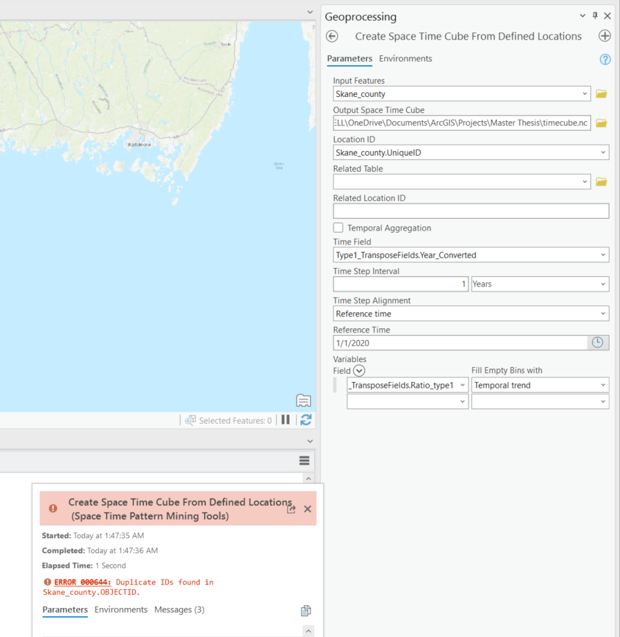
Task: Enable Temporal Aggregation
Action: pyautogui.click(x=338, y=227)
